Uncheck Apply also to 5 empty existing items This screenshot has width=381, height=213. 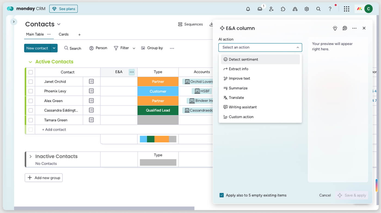pyautogui.click(x=222, y=195)
